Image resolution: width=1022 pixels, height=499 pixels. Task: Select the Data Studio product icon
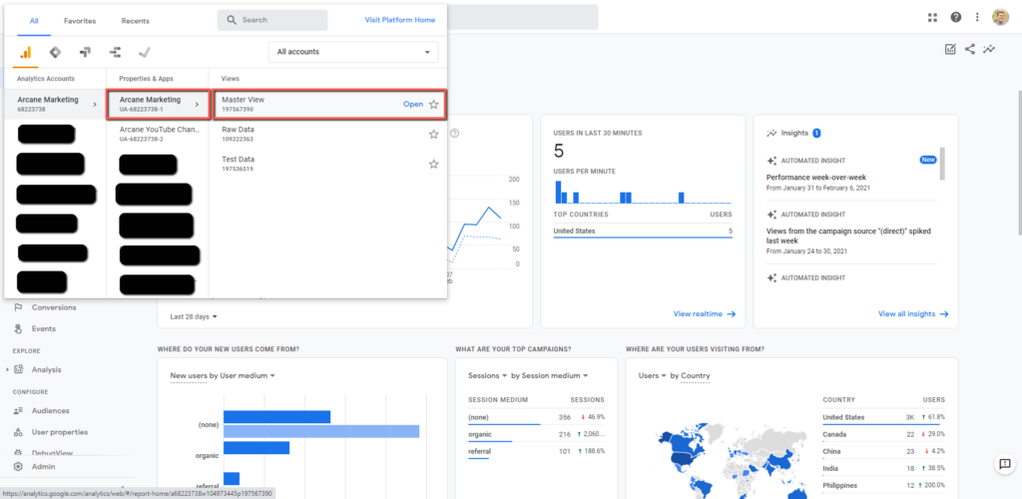tap(115, 52)
